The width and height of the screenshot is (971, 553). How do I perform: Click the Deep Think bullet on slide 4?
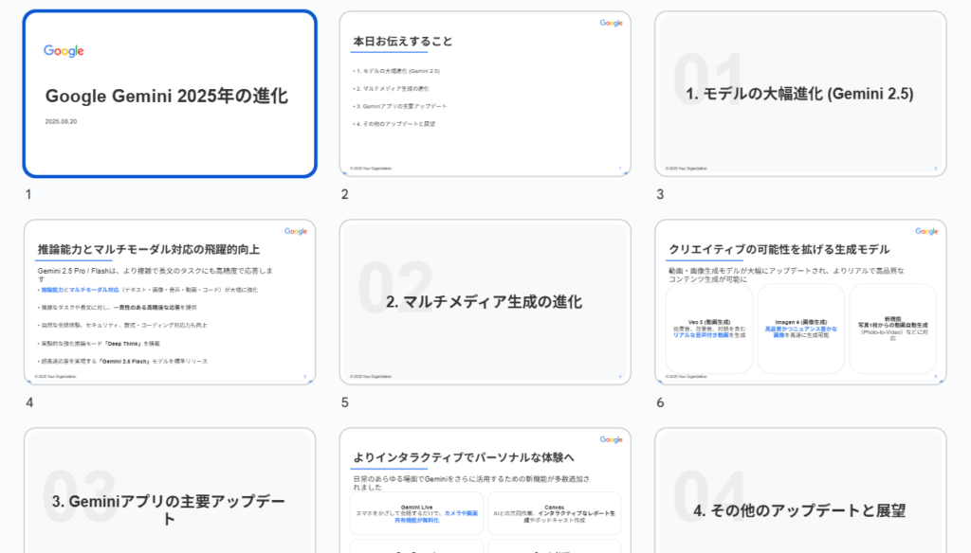(99, 344)
